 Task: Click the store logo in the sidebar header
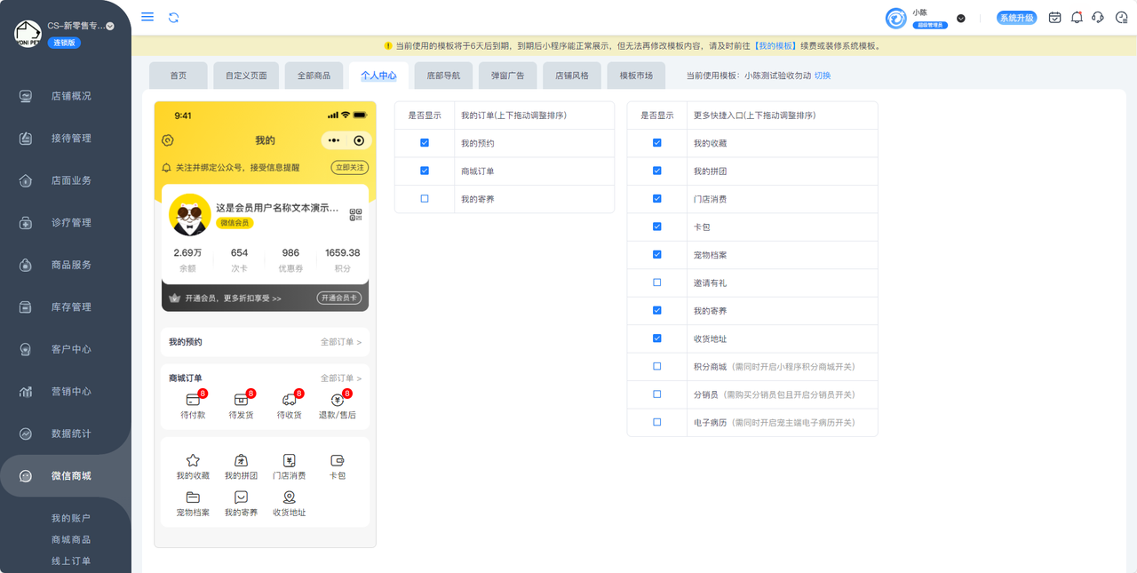[28, 33]
